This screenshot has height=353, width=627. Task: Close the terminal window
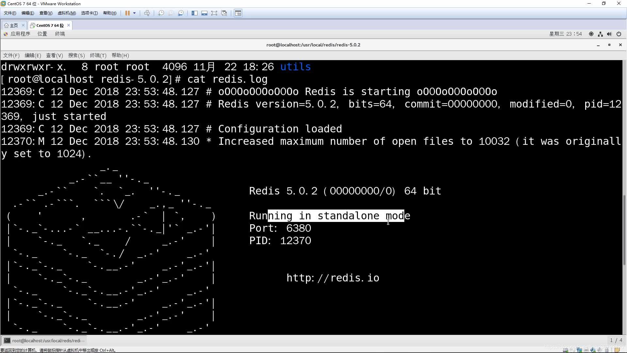point(620,45)
